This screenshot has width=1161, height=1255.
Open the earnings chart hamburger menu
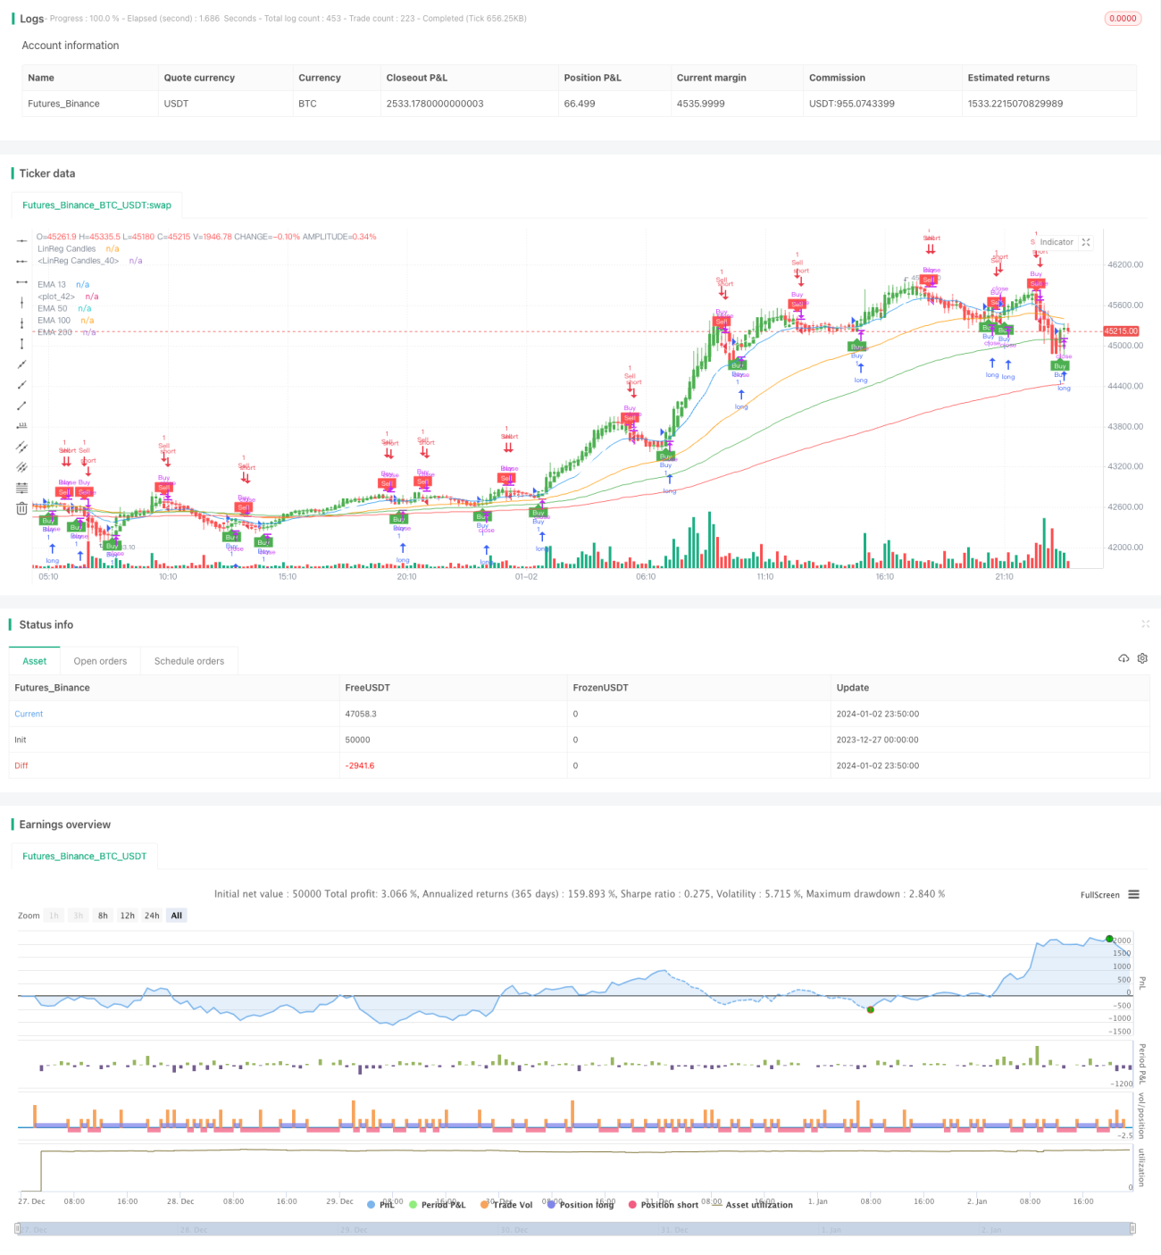tap(1133, 894)
